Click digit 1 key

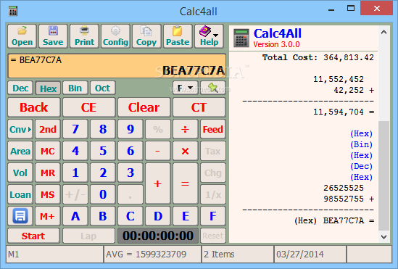75,173
